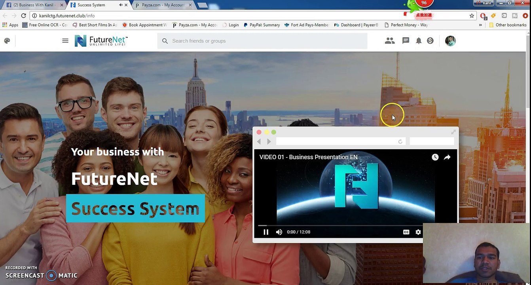Click the Success System banner text
Screen dimensions: 531x285
[135, 208]
